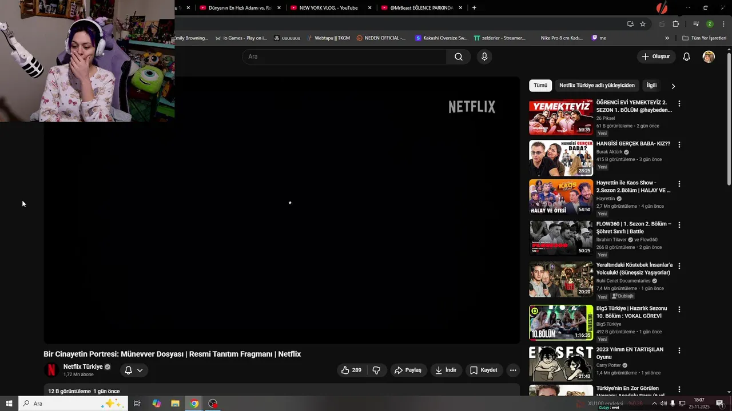Open options menu for FLOW360 video
The height and width of the screenshot is (411, 732).
tap(679, 225)
